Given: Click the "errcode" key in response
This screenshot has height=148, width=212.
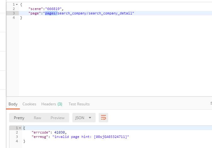Looking at the screenshot, I should coord(41,132).
